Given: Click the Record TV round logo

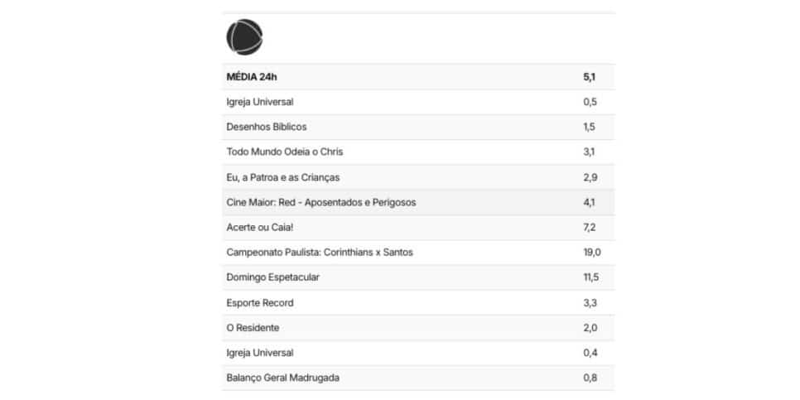Looking at the screenshot, I should pyautogui.click(x=244, y=36).
